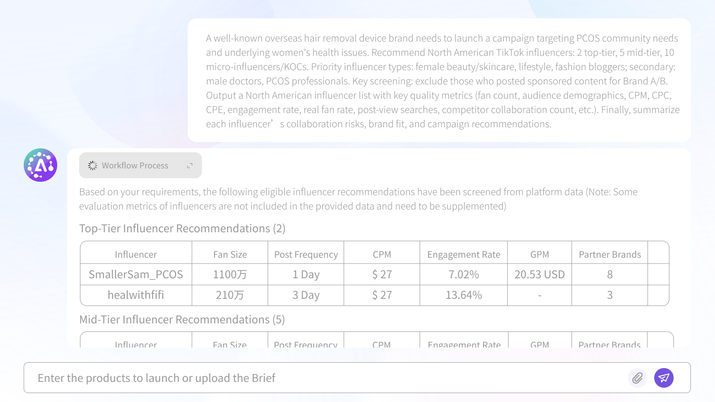Click the AI assistant avatar logo
The width and height of the screenshot is (715, 402).
coord(41,165)
